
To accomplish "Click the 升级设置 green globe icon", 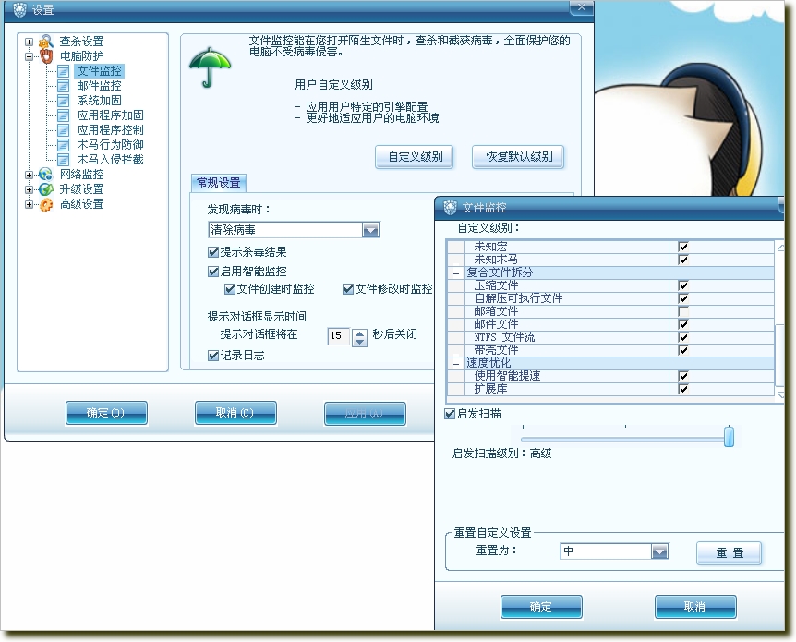I will click(x=45, y=189).
